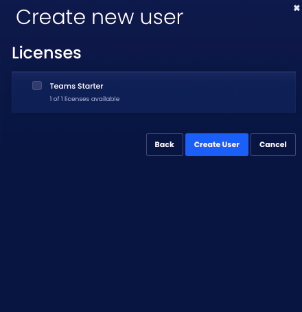The image size is (302, 312).
Task: Select the Teams Starter label text
Action: (76, 86)
